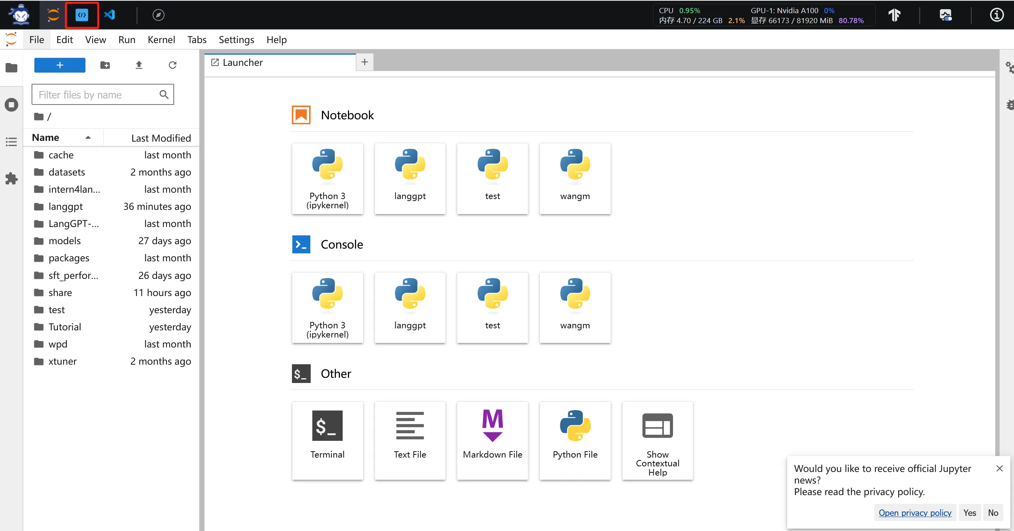Sort files by Last Modified column

coord(161,138)
